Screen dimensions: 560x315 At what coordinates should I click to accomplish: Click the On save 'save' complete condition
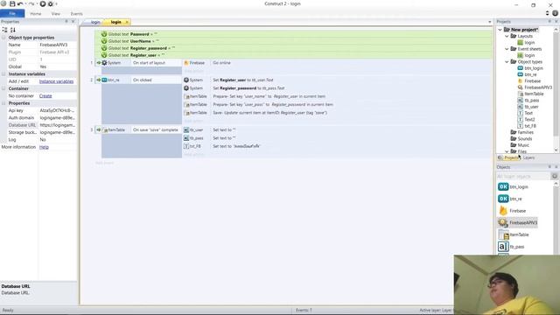156,130
